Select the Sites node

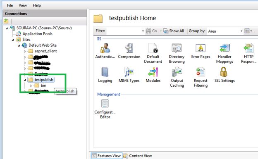(26, 40)
